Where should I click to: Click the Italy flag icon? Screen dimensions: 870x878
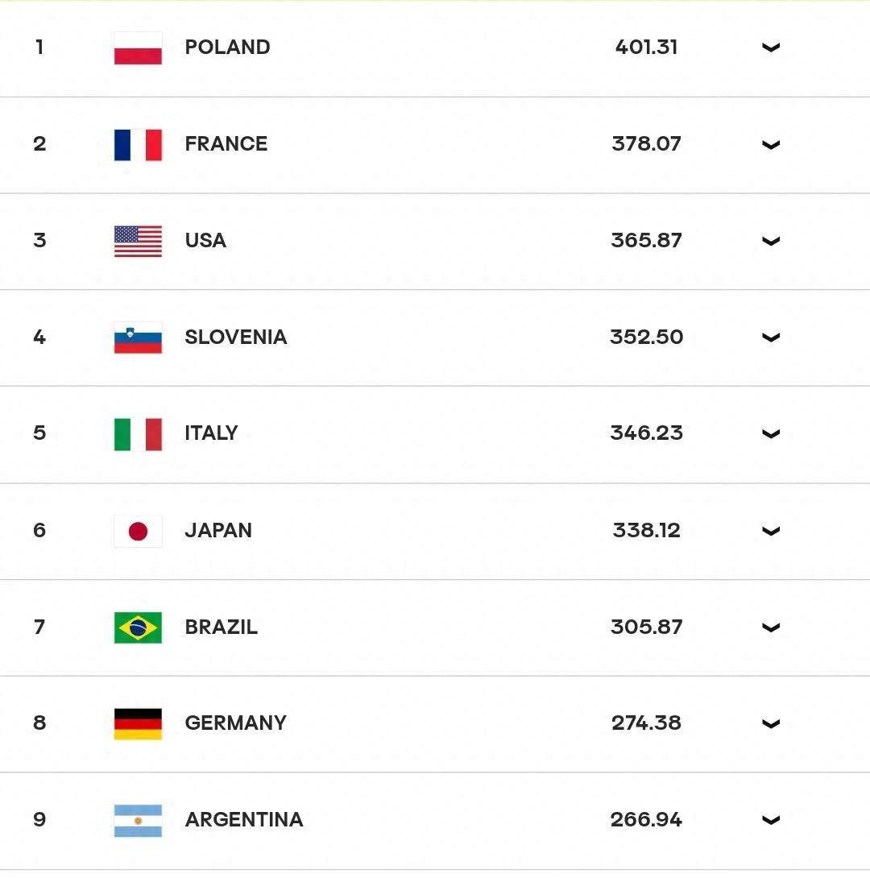tap(138, 434)
